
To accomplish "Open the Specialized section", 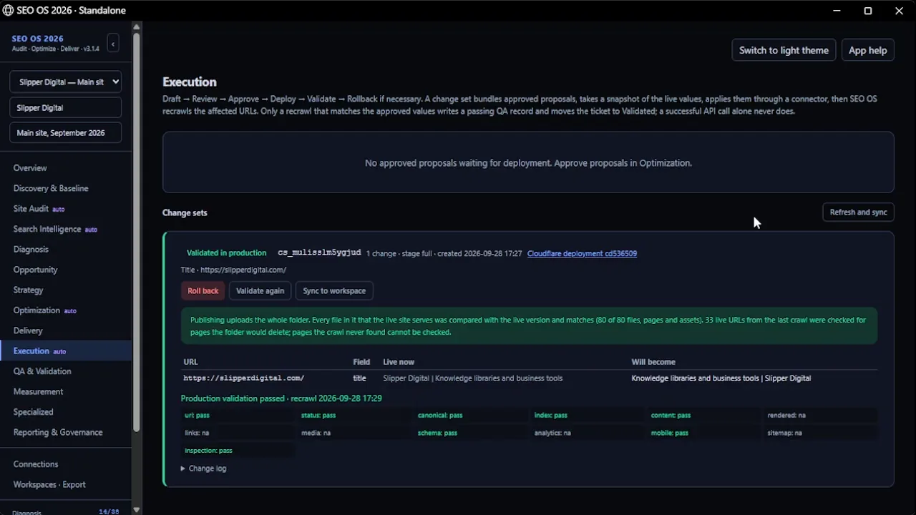I will coord(33,412).
